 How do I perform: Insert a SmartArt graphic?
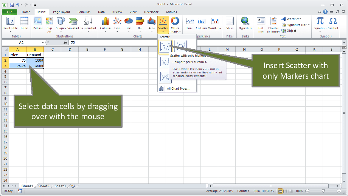click(x=73, y=23)
